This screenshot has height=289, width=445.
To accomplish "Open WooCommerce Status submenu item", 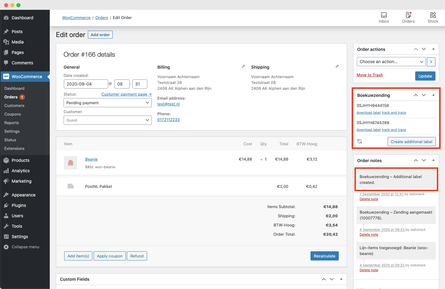I will pyautogui.click(x=10, y=140).
